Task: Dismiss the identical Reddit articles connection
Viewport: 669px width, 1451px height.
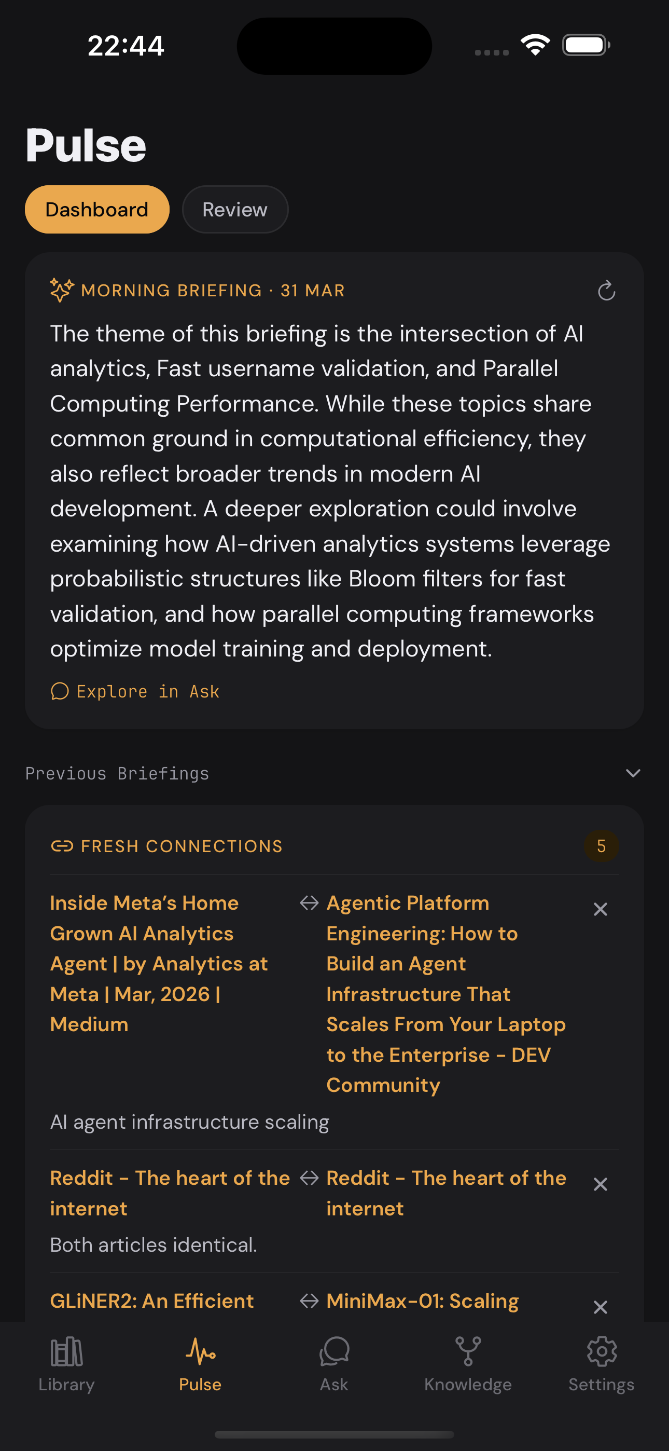Action: click(x=601, y=1185)
